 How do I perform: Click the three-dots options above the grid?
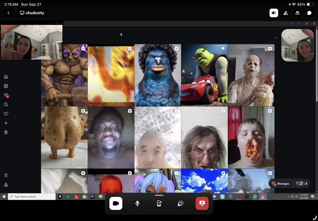276,38
